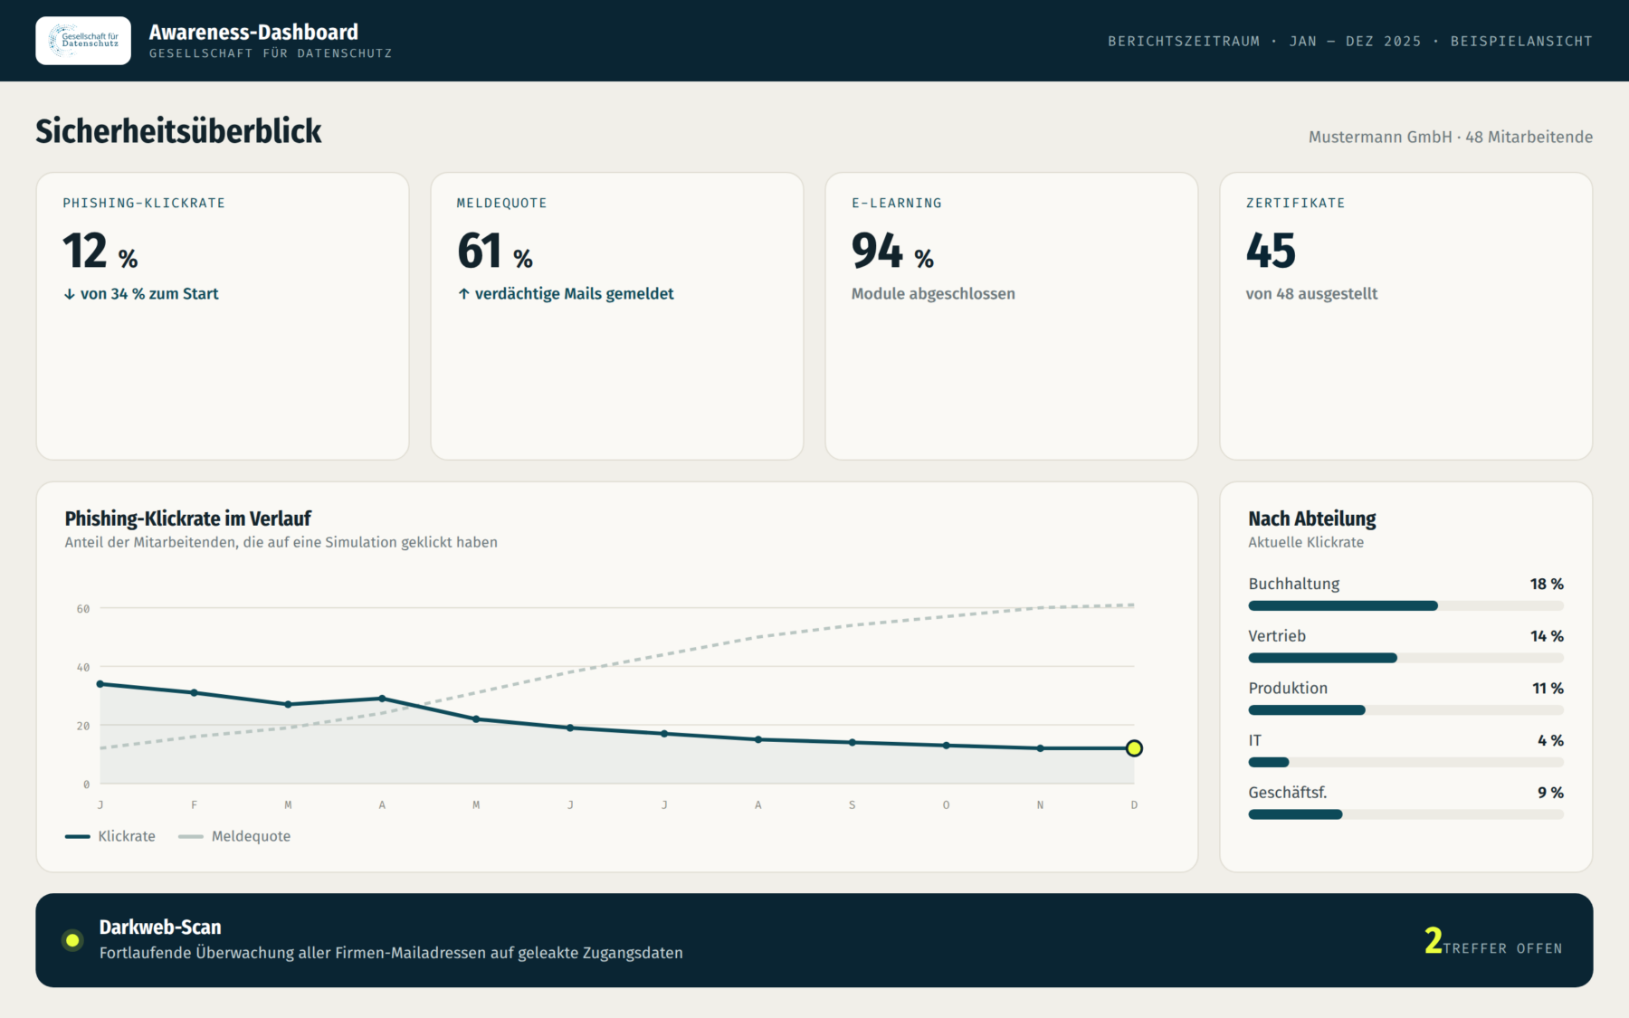Click the up arrow beside 'verdächtige Mails gemeldet'
This screenshot has width=1629, height=1018.
(x=463, y=294)
